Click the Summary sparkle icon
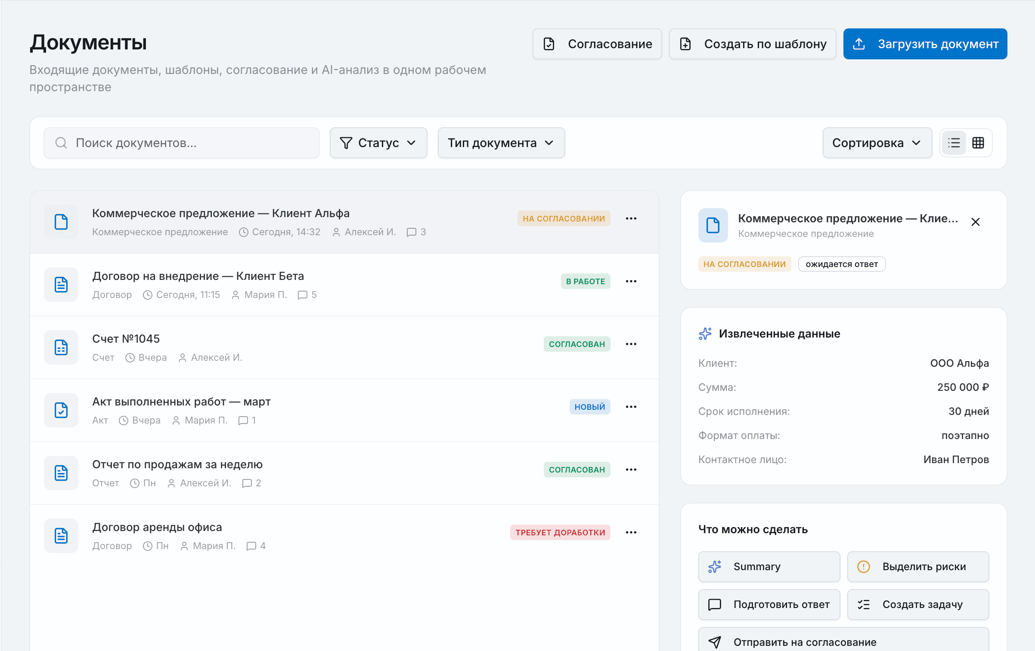This screenshot has height=651, width=1035. [715, 566]
